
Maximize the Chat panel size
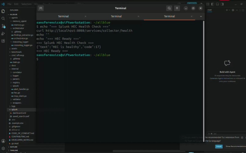[x=243, y=10]
